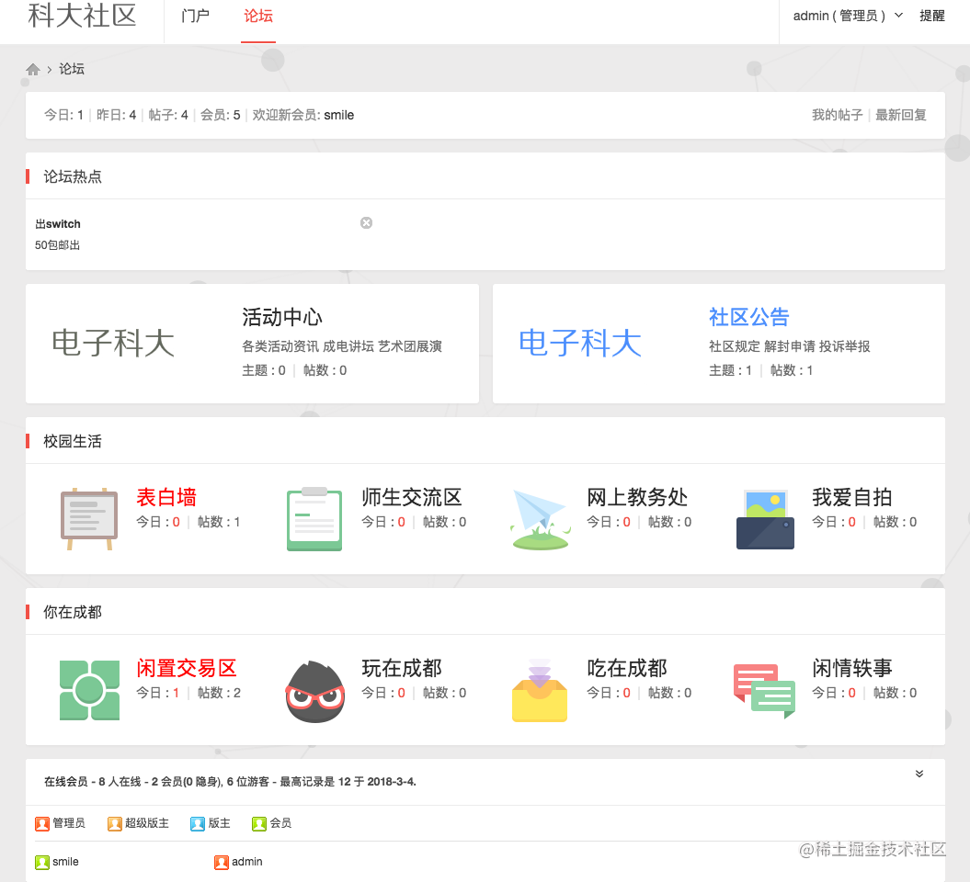
Task: Click the 论坛热点 section heading
Action: 73,176
